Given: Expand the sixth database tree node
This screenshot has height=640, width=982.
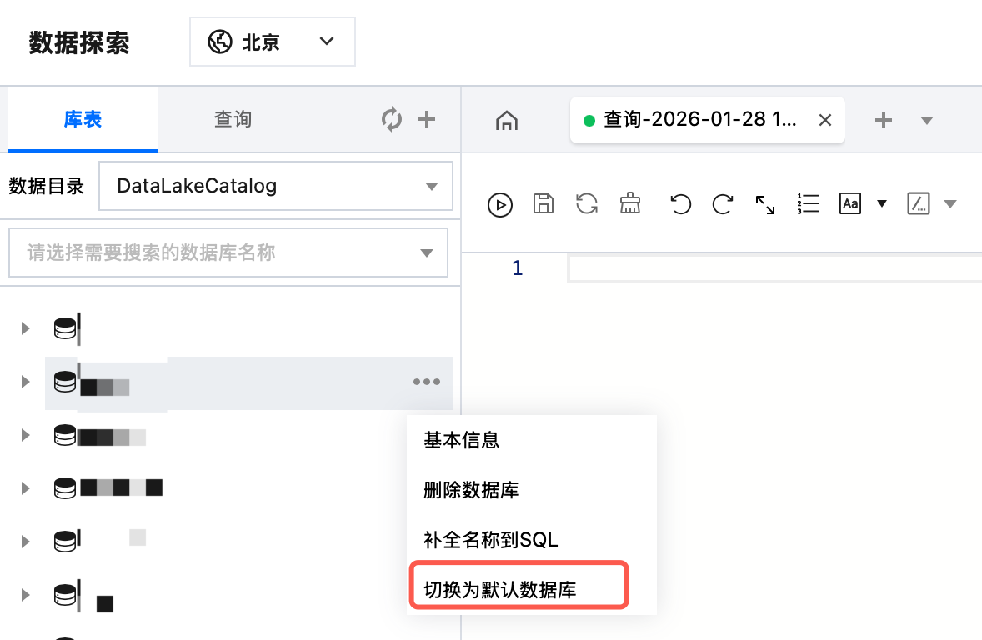Looking at the screenshot, I should (x=25, y=594).
